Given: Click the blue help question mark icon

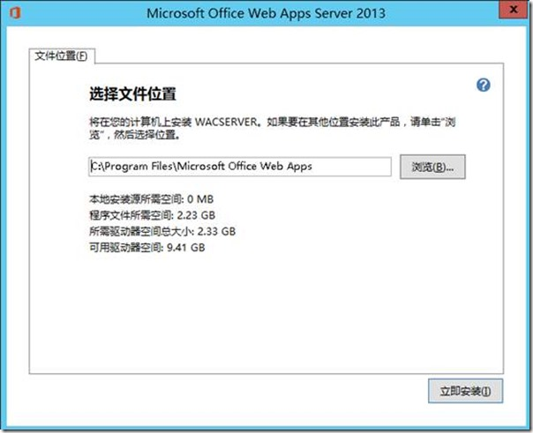Looking at the screenshot, I should (x=483, y=85).
